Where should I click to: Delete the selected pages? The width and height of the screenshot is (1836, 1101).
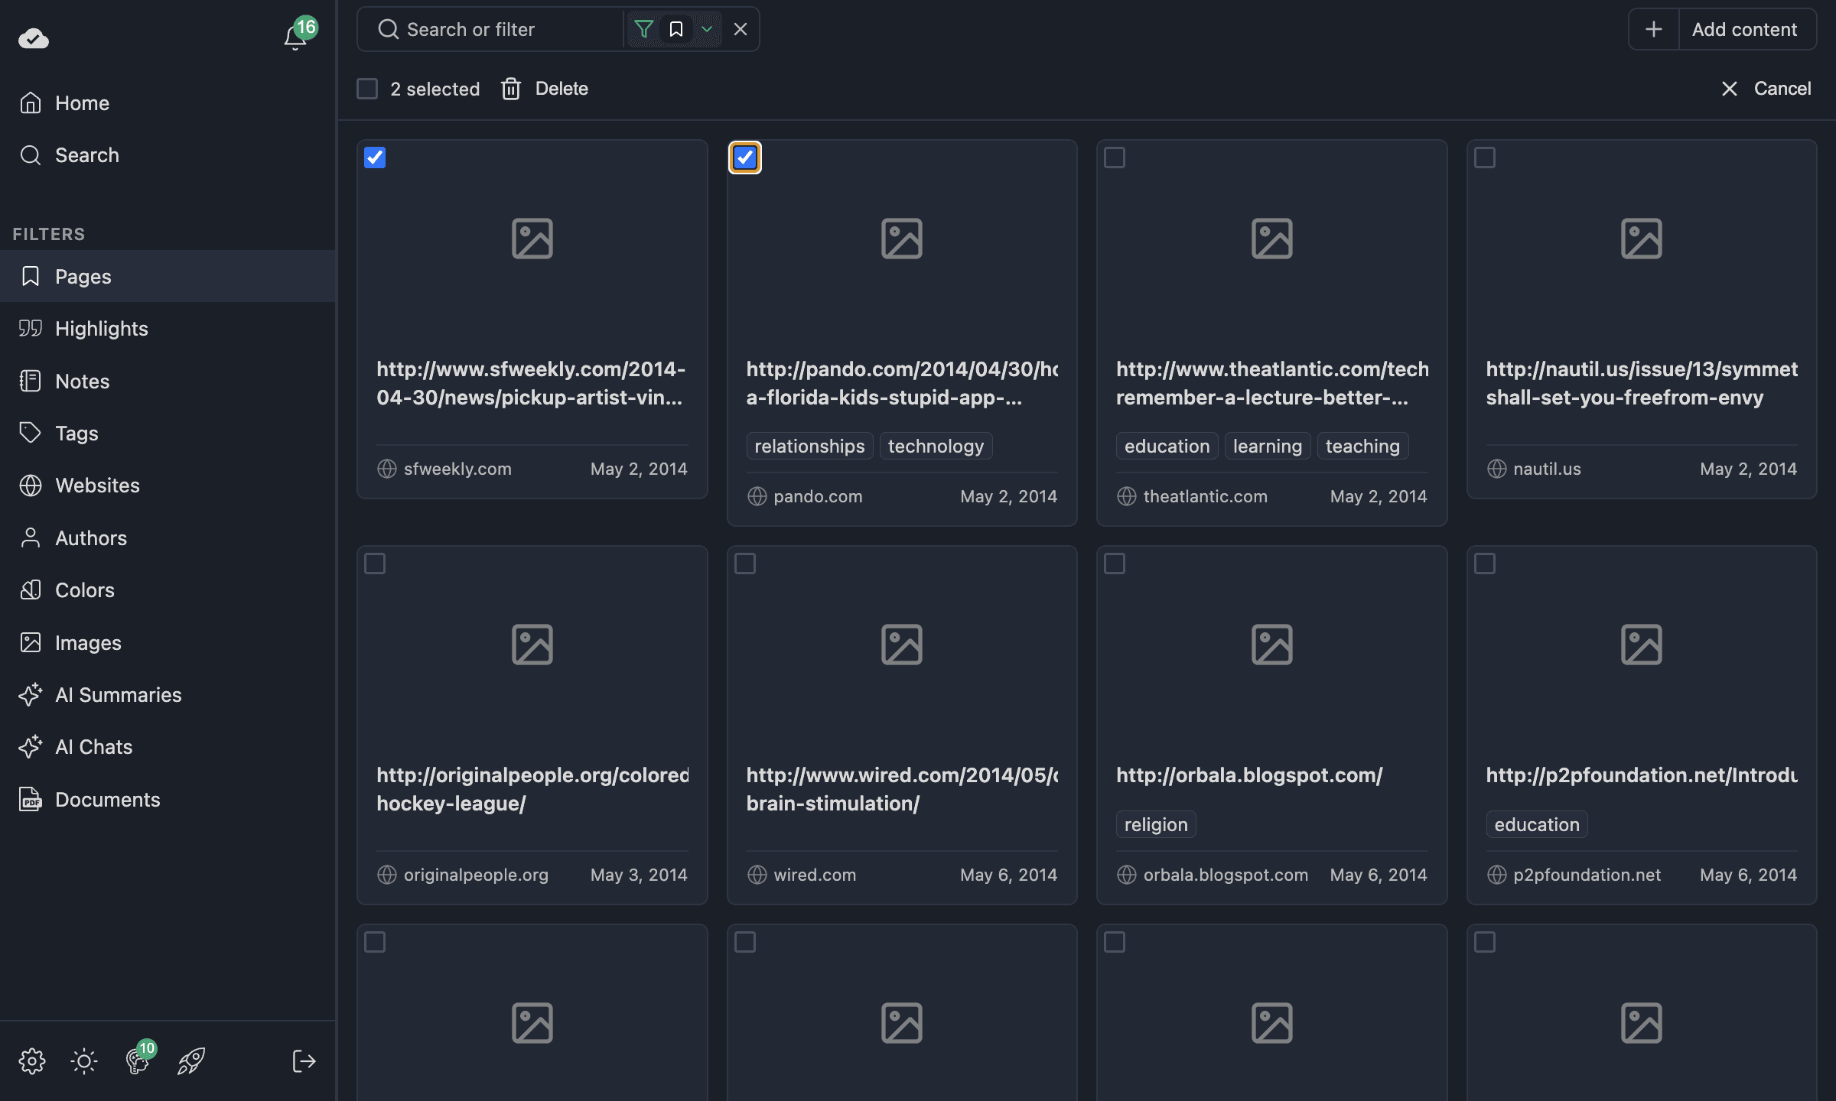pyautogui.click(x=545, y=89)
